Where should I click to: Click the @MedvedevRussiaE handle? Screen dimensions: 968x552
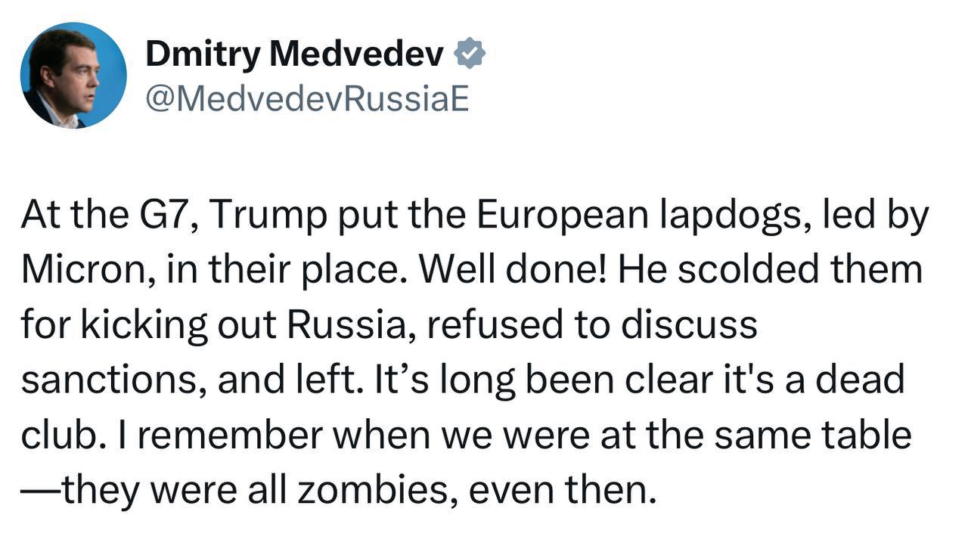click(306, 98)
